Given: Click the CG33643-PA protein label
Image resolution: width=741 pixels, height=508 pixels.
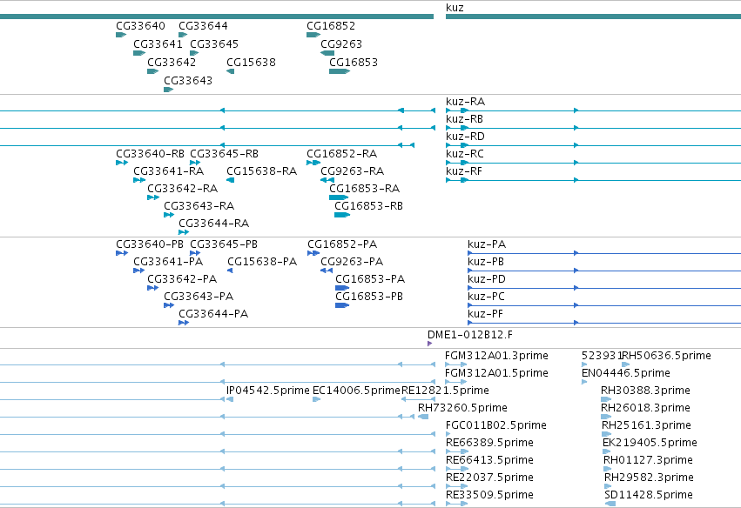Looking at the screenshot, I should click(199, 297).
